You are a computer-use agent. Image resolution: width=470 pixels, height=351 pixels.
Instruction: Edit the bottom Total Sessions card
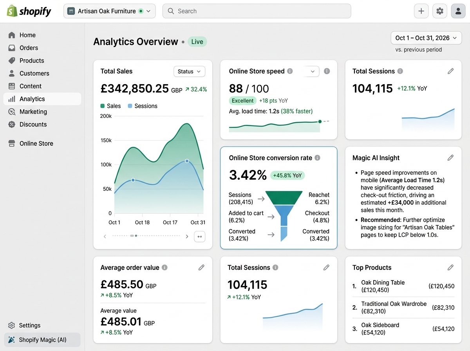pos(326,267)
